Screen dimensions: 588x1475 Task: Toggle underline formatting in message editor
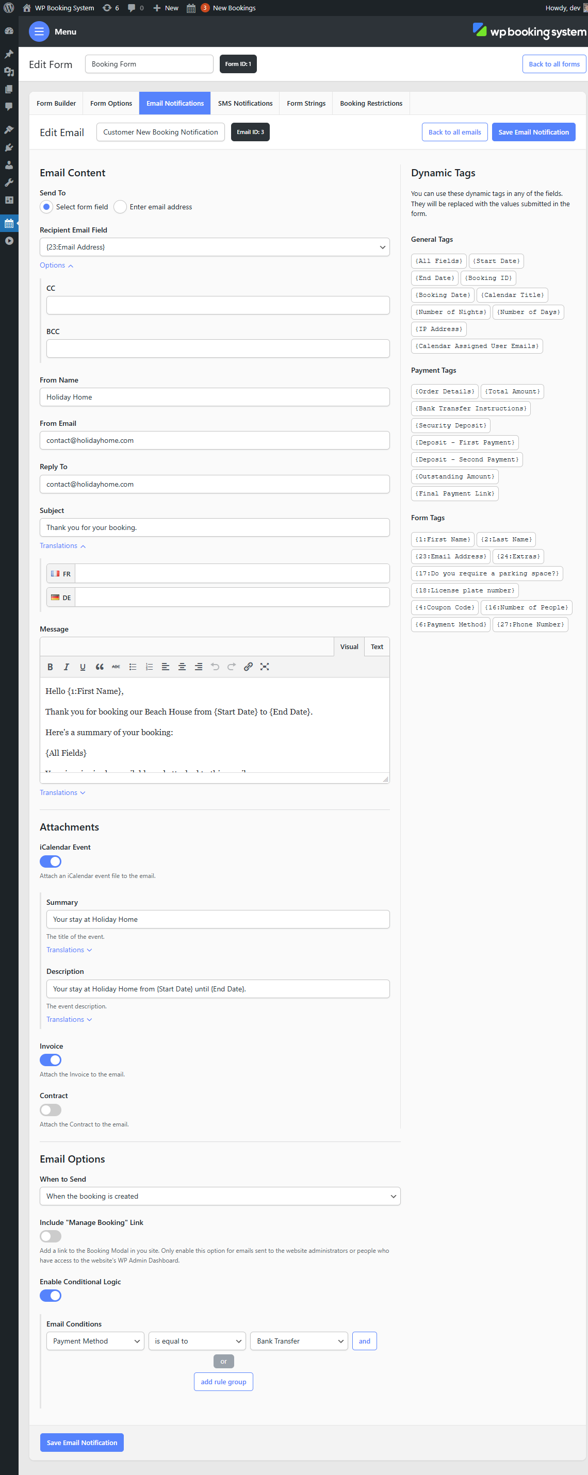click(x=83, y=667)
